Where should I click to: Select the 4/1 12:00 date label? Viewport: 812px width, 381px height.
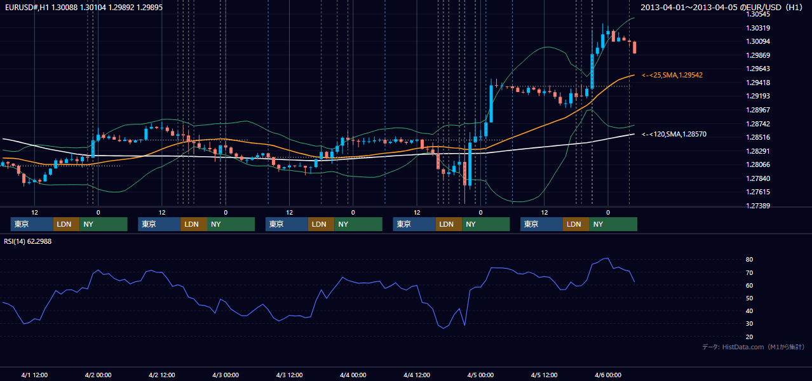tap(34, 375)
